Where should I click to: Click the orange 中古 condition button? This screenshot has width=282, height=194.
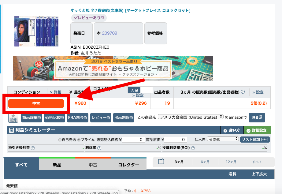tap(36, 103)
